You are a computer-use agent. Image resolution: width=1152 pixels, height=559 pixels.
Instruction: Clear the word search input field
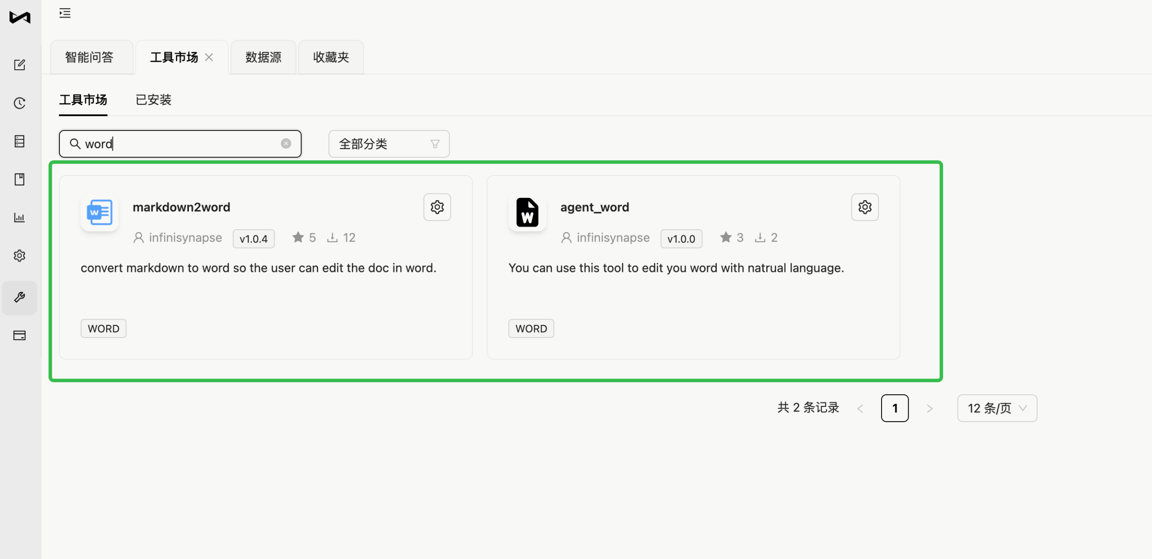[x=286, y=143]
